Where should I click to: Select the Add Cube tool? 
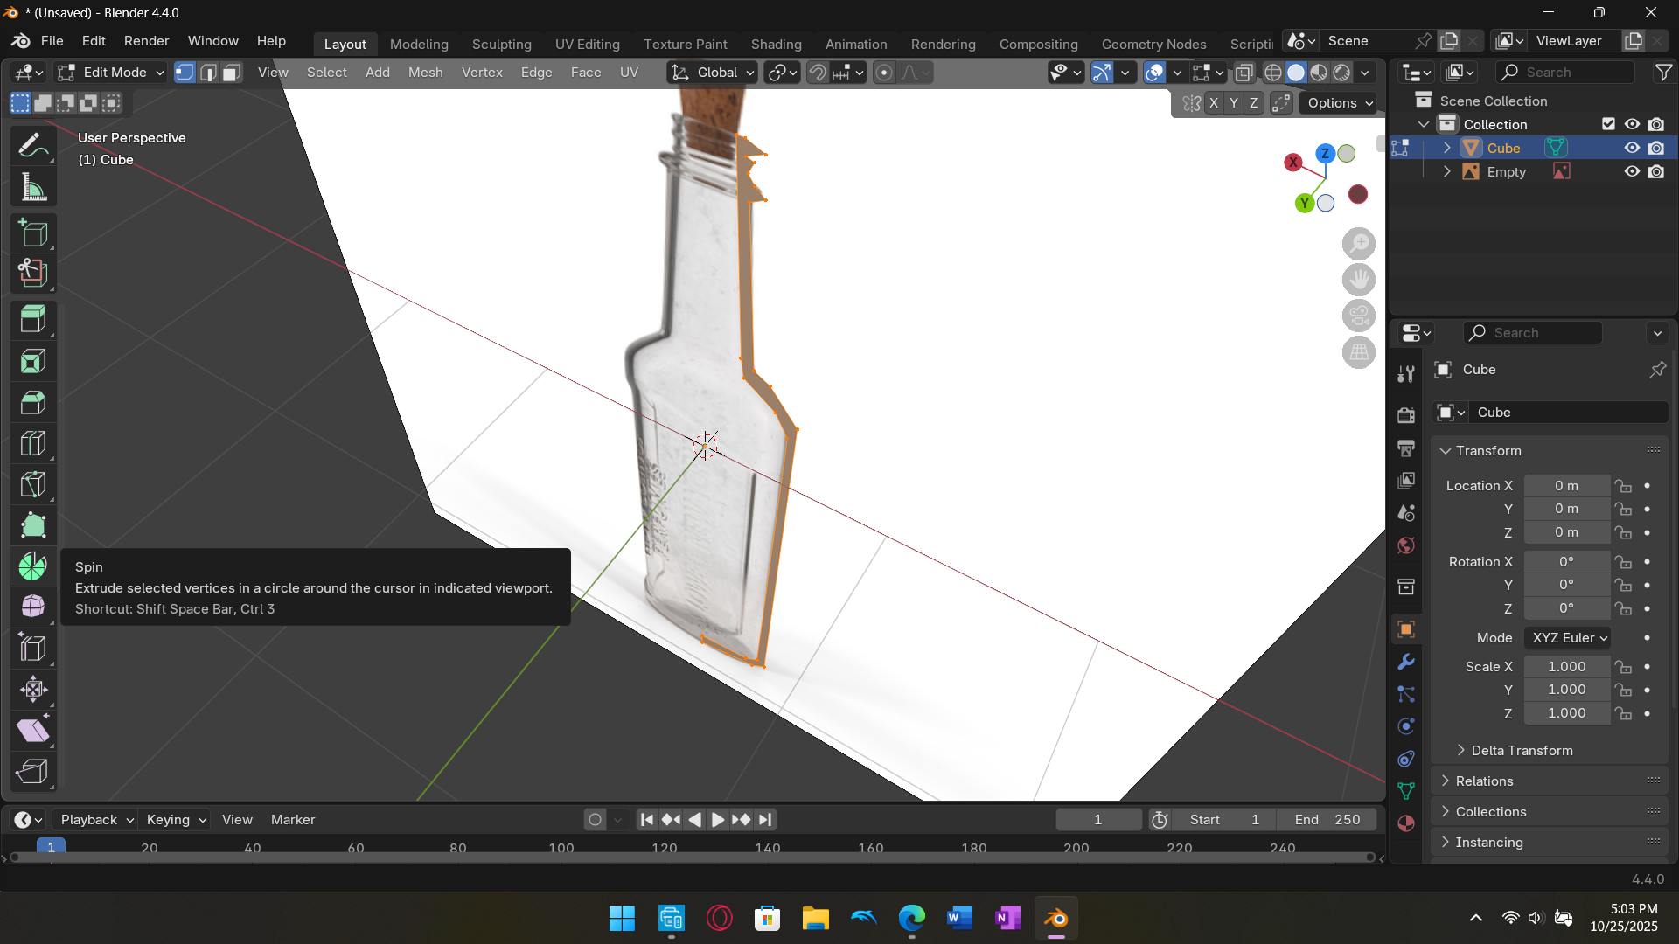click(33, 233)
